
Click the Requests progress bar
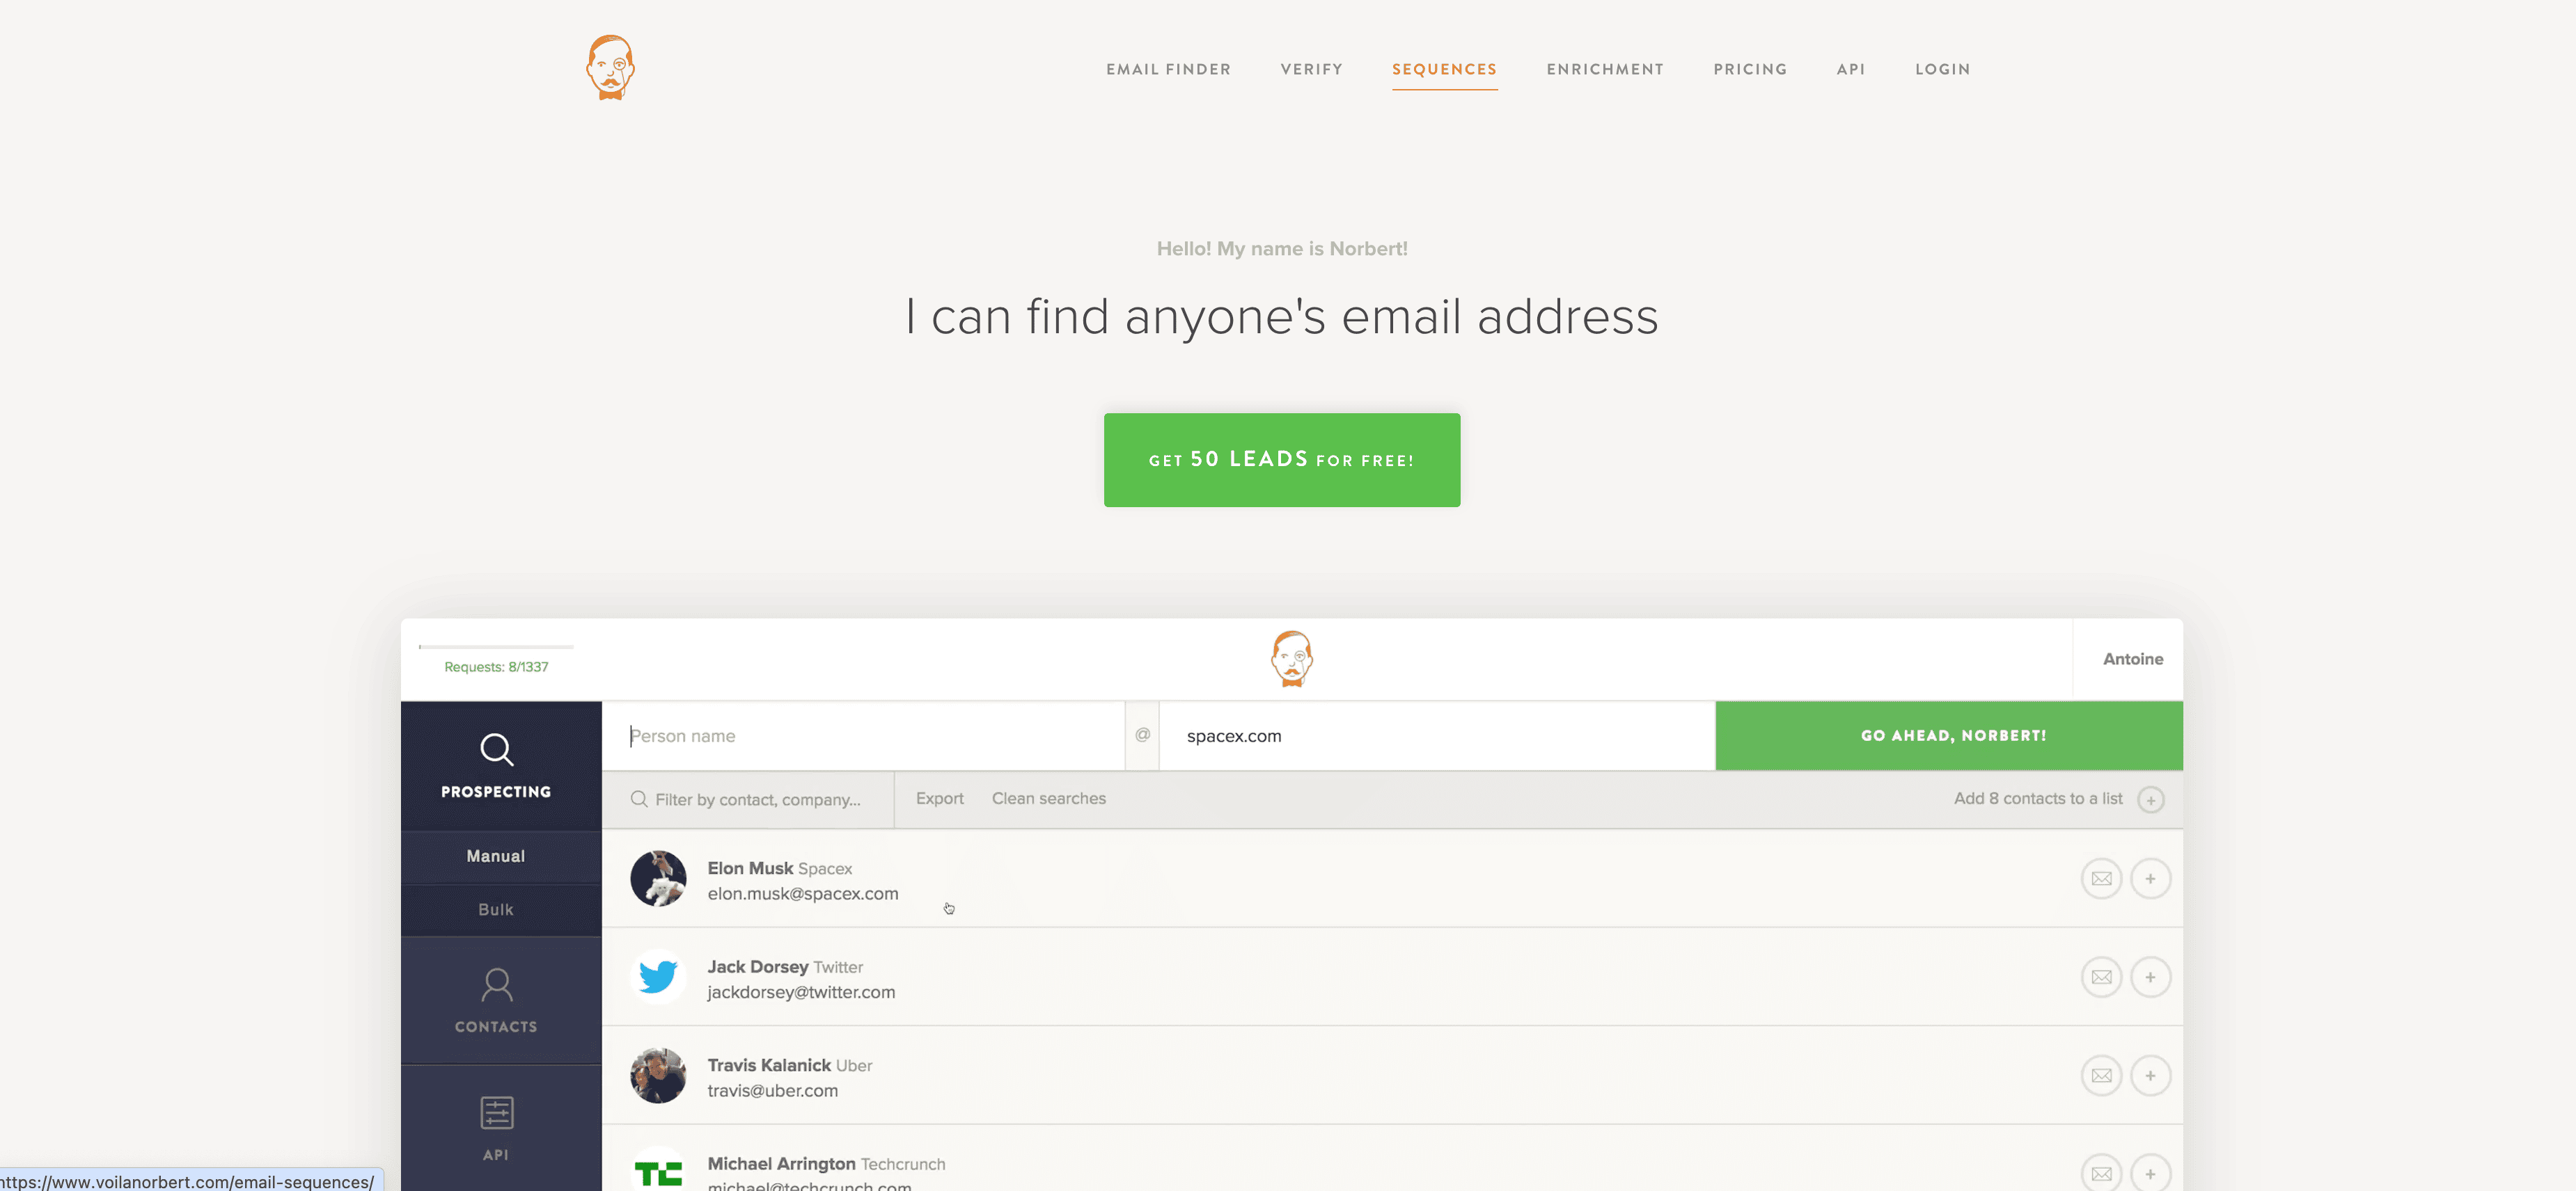[496, 648]
